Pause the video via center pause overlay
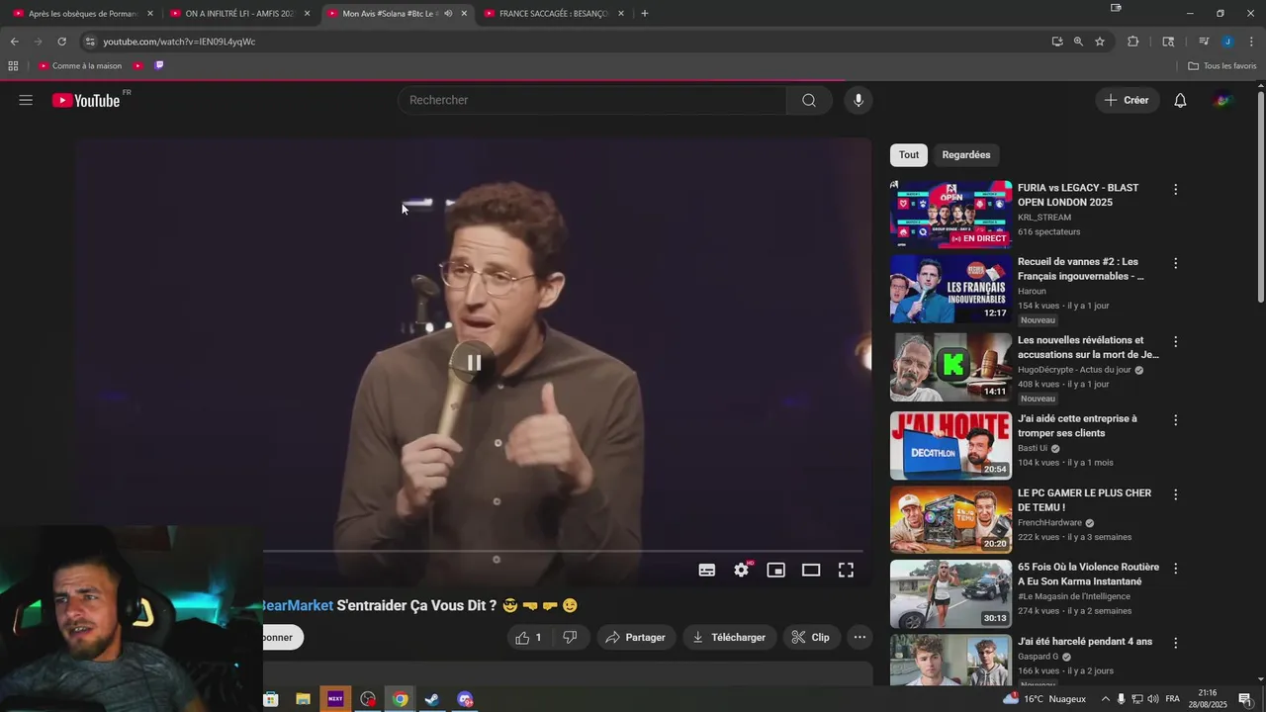 click(x=474, y=363)
